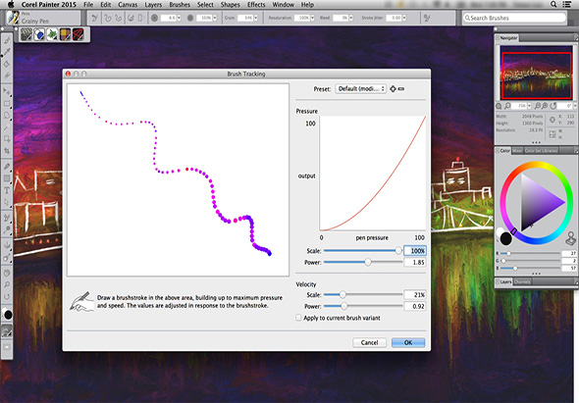
Task: Select the Dropper tool in toolbox
Action: 7,52
